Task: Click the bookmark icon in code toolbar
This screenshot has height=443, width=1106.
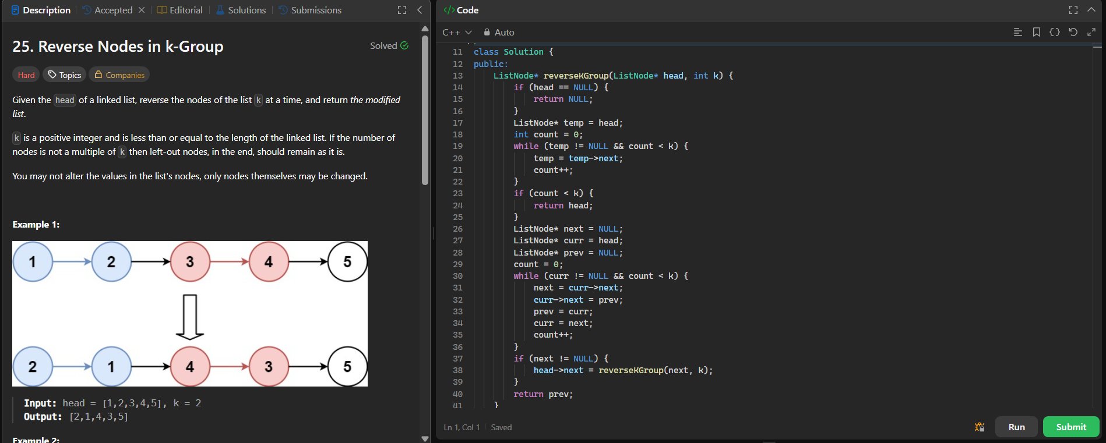Action: click(x=1037, y=33)
